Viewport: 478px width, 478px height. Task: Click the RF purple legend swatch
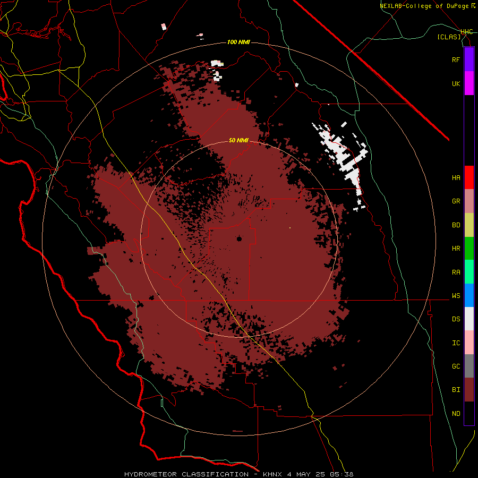469,59
